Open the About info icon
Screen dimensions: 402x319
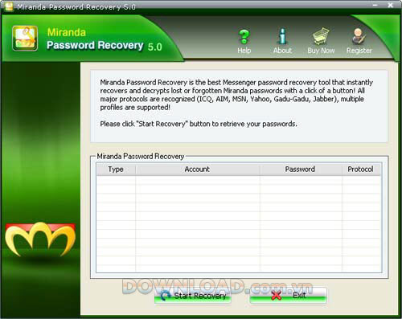[282, 36]
